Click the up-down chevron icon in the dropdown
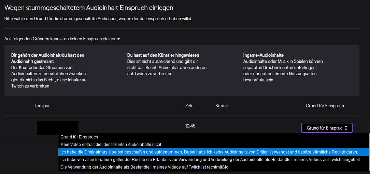This screenshot has width=370, height=174. tap(346, 128)
